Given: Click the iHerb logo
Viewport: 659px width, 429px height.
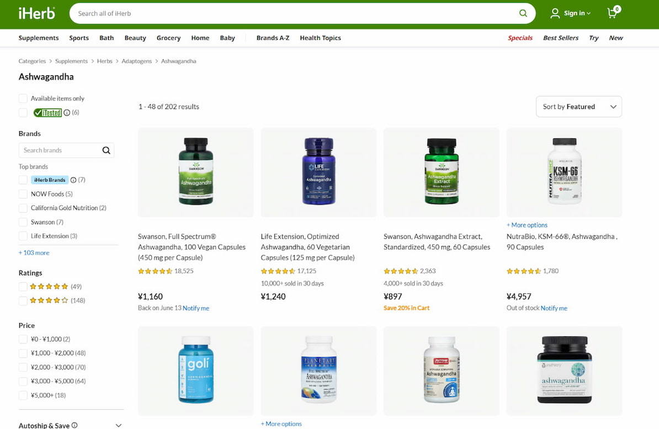Looking at the screenshot, I should click(x=36, y=13).
